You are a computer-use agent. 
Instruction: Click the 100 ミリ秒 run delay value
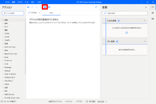(x=101, y=101)
